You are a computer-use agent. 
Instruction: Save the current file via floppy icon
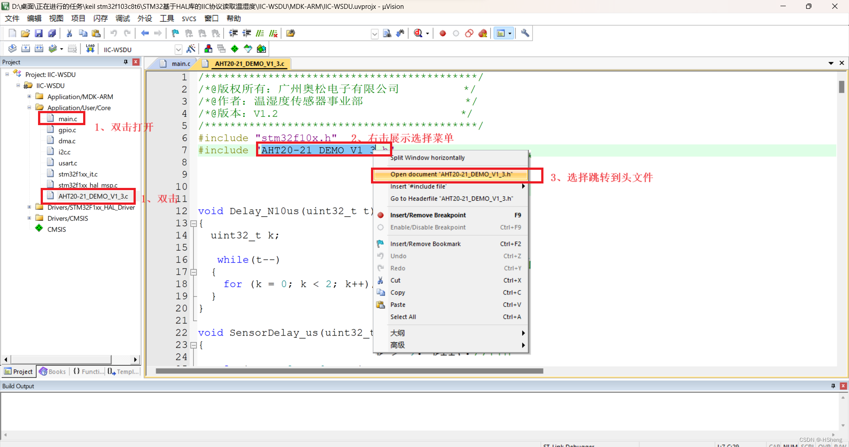tap(39, 33)
